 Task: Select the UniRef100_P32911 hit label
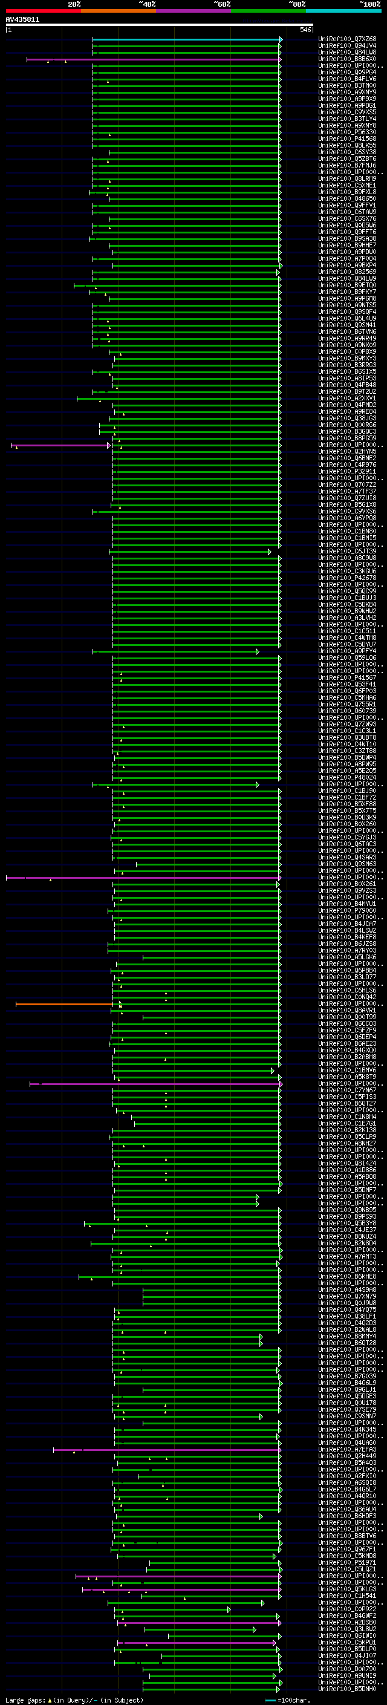tap(347, 471)
